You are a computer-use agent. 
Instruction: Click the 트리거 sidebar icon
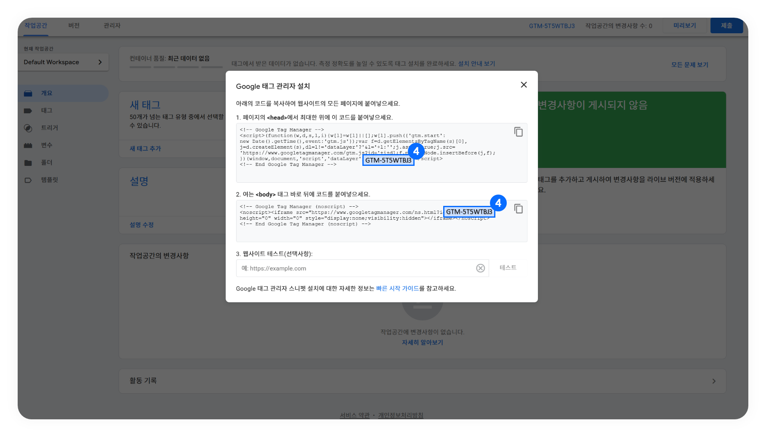pyautogui.click(x=28, y=128)
